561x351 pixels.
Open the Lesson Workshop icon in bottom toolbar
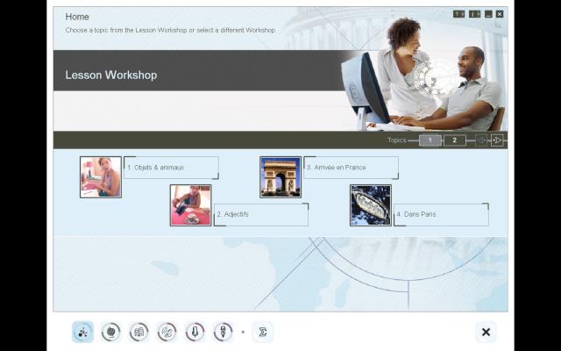pos(83,332)
